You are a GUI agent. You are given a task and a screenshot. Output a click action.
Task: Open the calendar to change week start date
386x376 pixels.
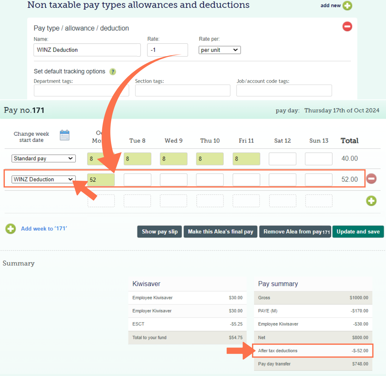coord(65,135)
